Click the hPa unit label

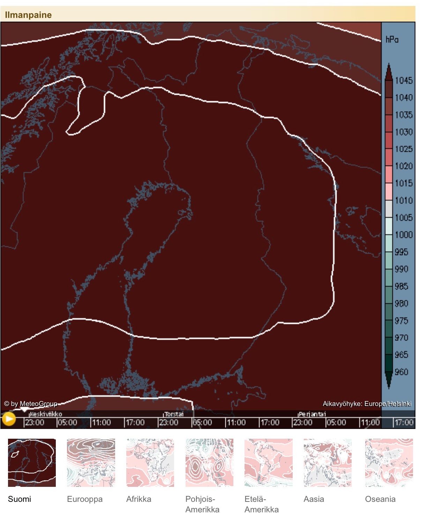pyautogui.click(x=392, y=39)
